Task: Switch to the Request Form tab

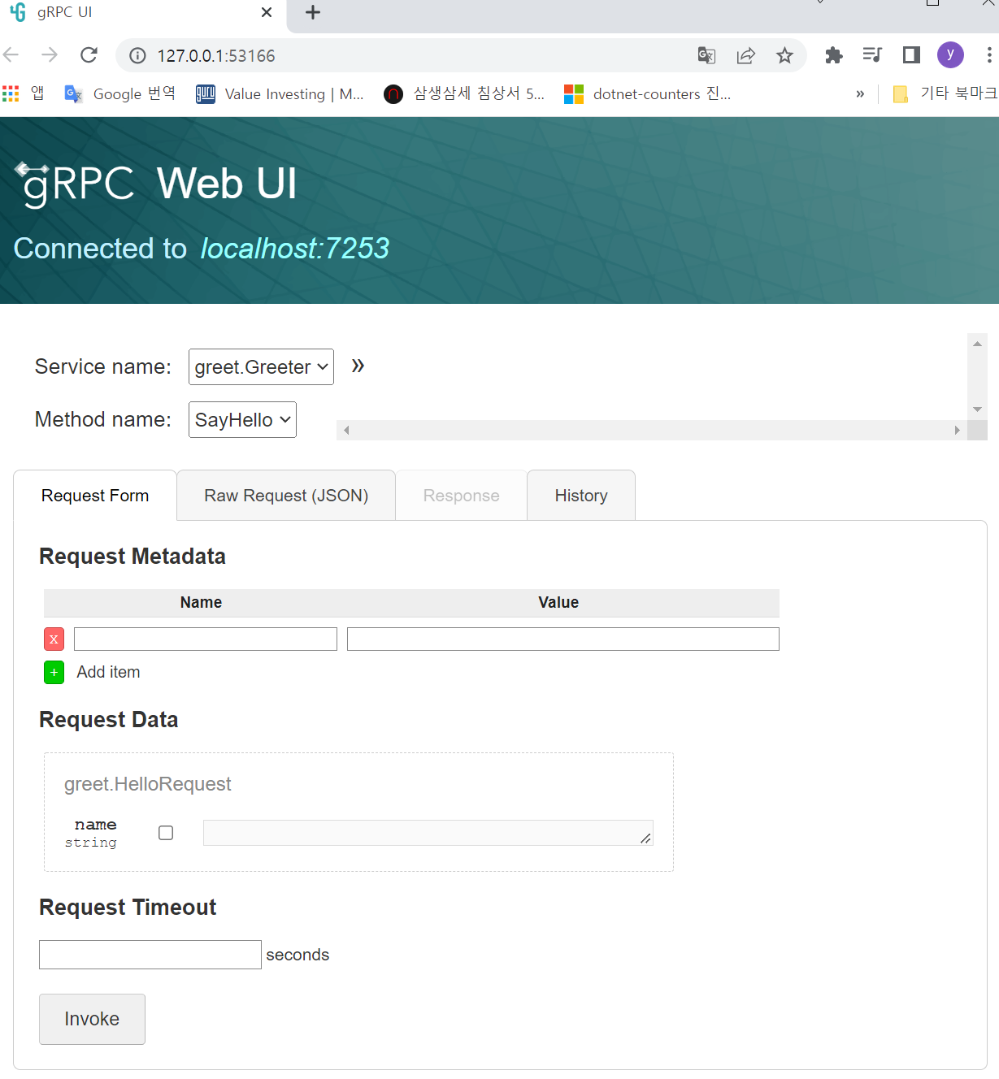Action: (x=95, y=496)
